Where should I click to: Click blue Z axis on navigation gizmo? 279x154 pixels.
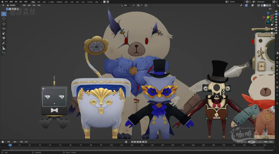pyautogui.click(x=268, y=13)
